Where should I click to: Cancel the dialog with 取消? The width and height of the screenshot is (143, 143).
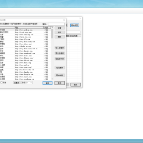[60, 83]
